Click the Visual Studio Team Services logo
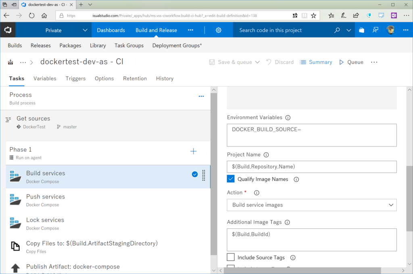Image resolution: width=413 pixels, height=274 pixels. tap(8, 30)
